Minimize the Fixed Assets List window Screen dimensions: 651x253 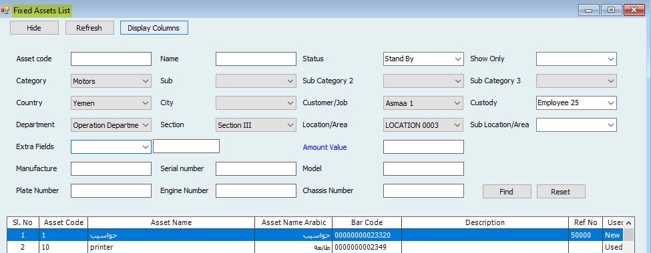[589, 10]
